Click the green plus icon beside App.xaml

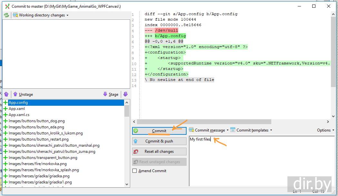pos(5,109)
